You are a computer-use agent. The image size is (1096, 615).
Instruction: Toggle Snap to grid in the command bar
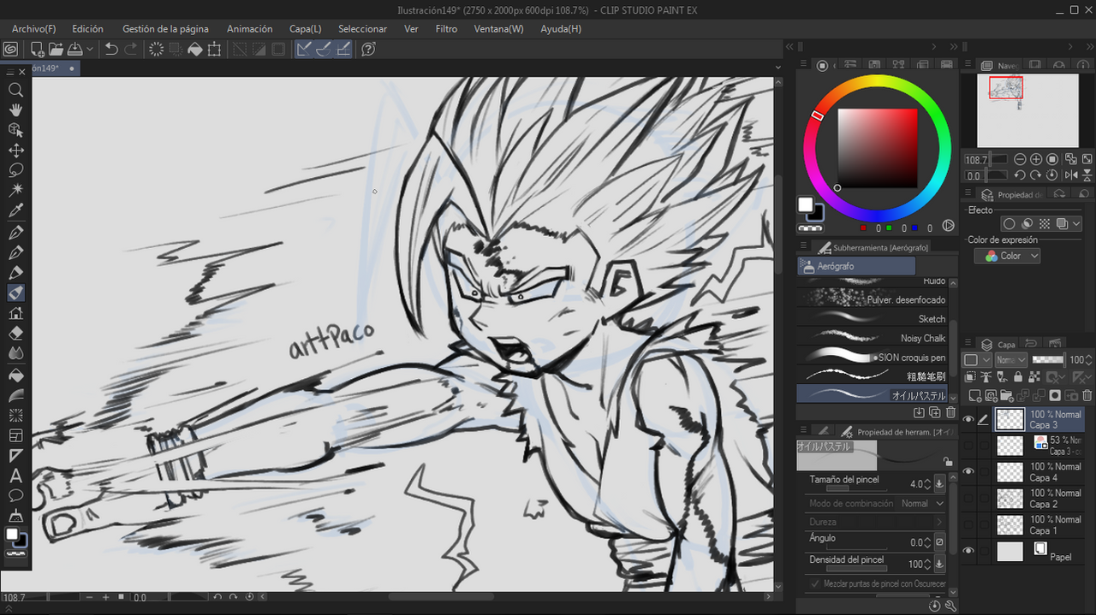[343, 50]
